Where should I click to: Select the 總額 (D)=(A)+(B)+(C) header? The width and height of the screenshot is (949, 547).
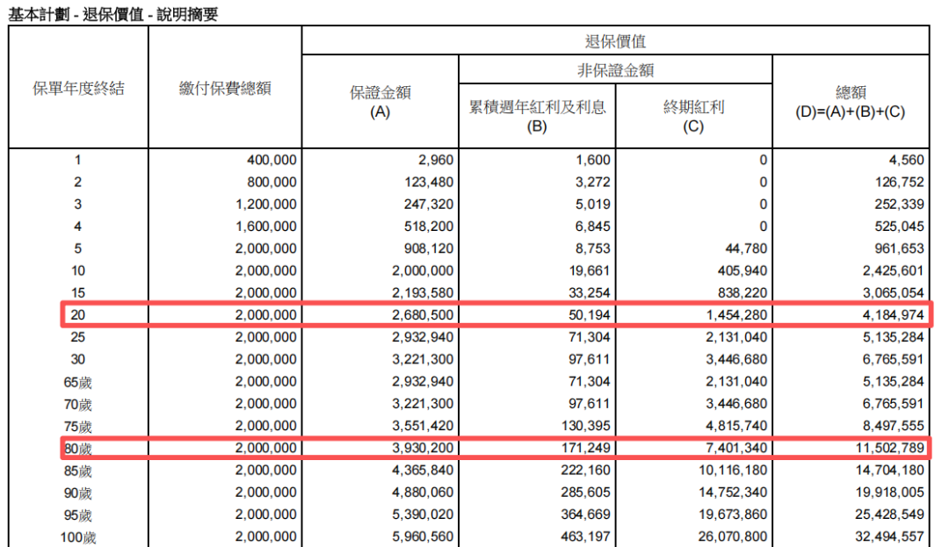click(x=850, y=102)
